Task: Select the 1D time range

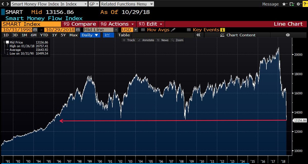Action: 6,35
